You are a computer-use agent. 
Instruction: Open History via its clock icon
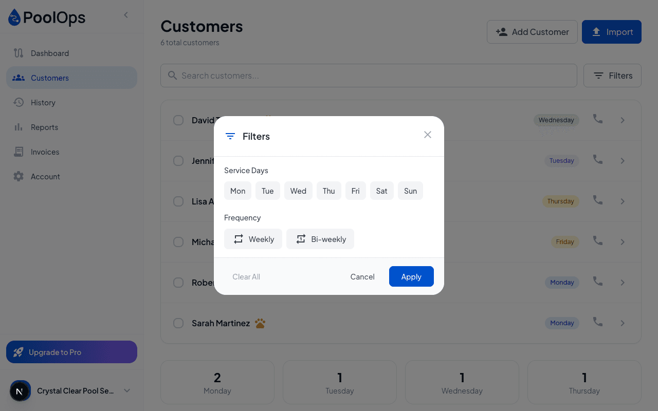[x=19, y=102]
